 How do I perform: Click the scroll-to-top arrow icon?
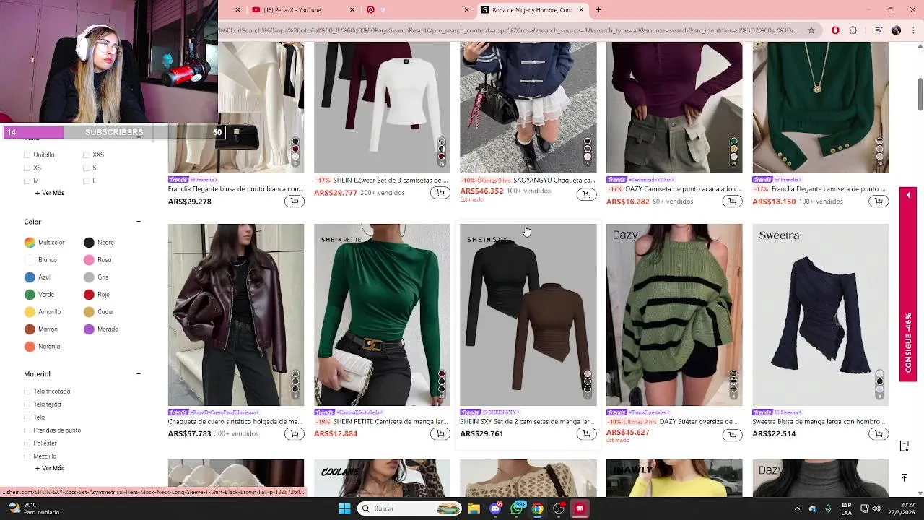[904, 477]
